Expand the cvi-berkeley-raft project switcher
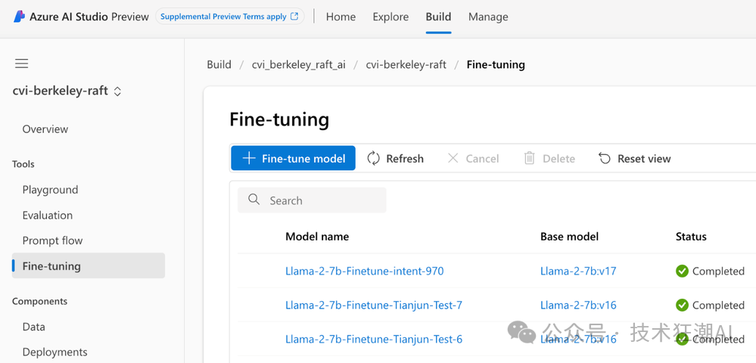The width and height of the screenshot is (756, 363). [117, 91]
